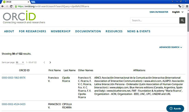Click the green padlock security icon
The image size is (189, 112).
pos(16,6)
